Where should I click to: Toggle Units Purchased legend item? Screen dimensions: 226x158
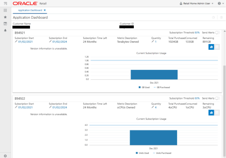click(162, 153)
